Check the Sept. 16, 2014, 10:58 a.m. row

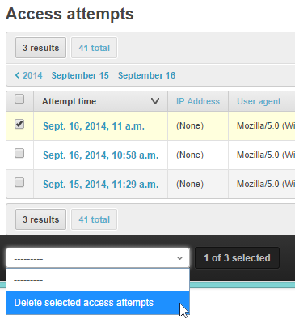(19, 153)
